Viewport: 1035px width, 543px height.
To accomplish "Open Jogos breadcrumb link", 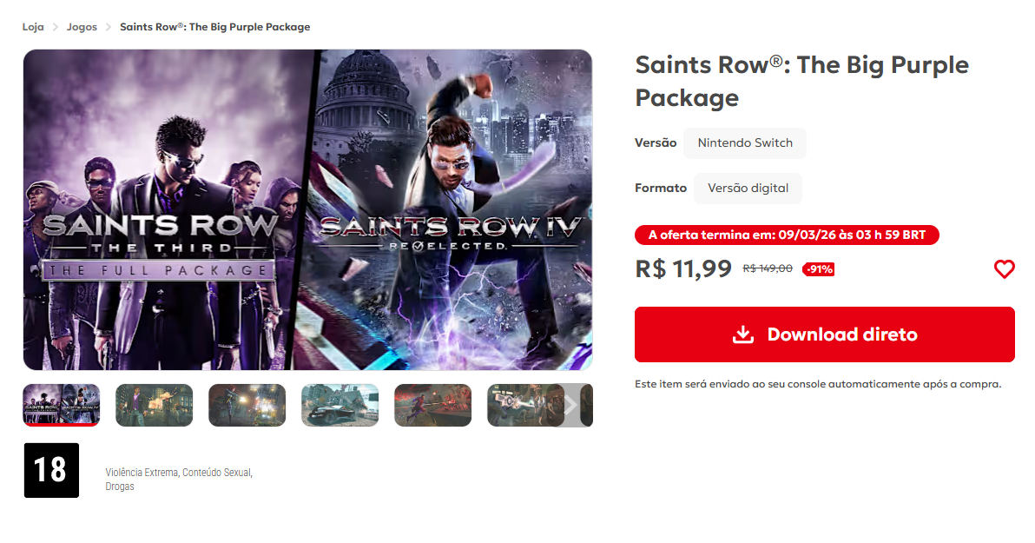I will tap(82, 27).
